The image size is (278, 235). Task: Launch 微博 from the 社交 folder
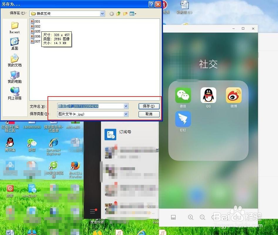(233, 95)
